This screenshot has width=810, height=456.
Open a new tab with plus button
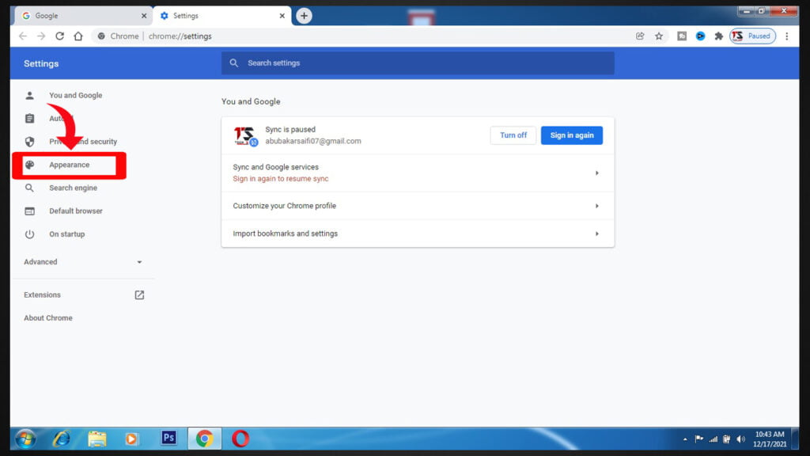(x=304, y=16)
